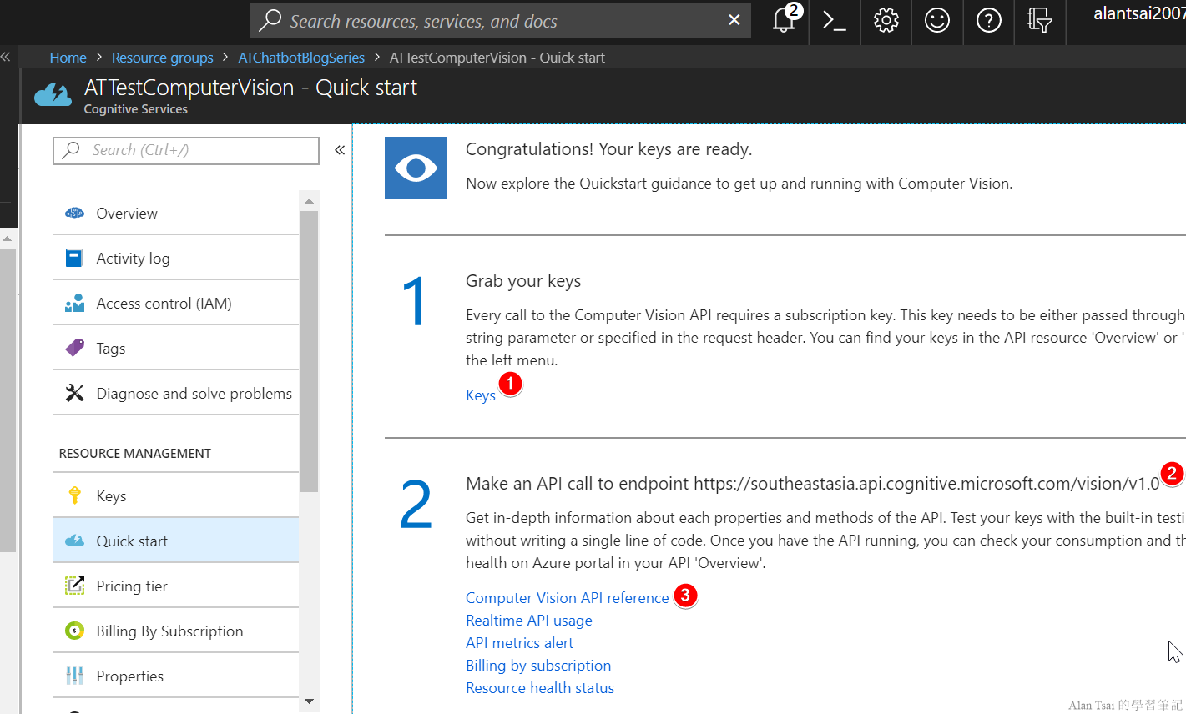Open Tags menu item
This screenshot has width=1186, height=714.
point(175,348)
